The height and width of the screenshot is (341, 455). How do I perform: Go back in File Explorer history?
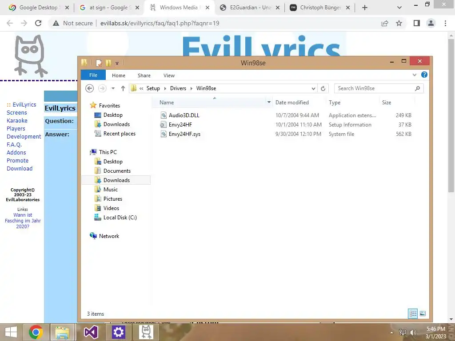[89, 88]
